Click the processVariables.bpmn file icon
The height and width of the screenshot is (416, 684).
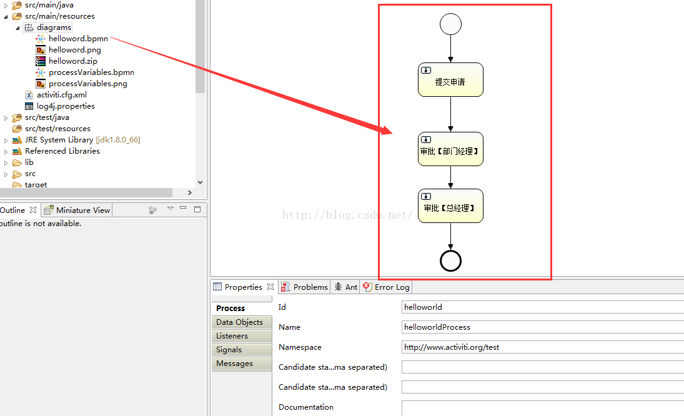coord(40,72)
